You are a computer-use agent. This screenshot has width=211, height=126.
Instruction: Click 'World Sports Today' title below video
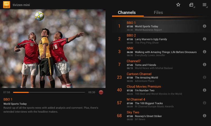click(15, 104)
